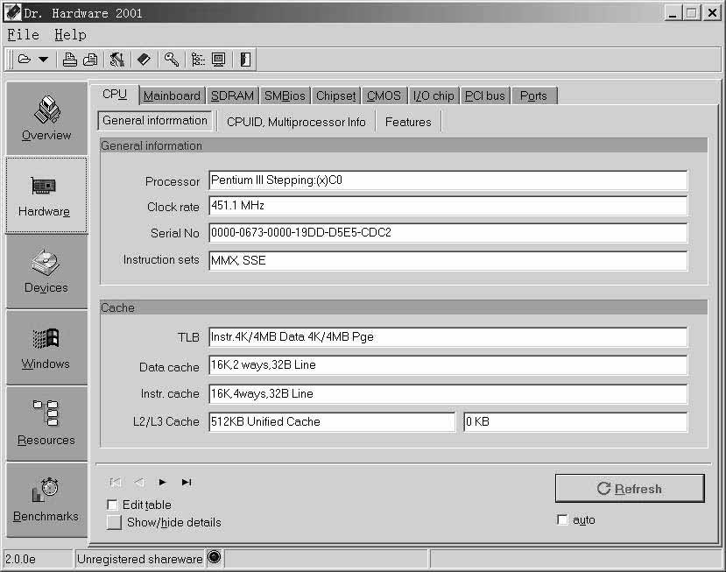Enable the auto refresh checkbox
The image size is (726, 572).
tap(562, 519)
